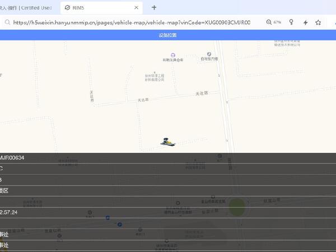Open a new browser tab
This screenshot has width=336, height=252.
point(154,8)
